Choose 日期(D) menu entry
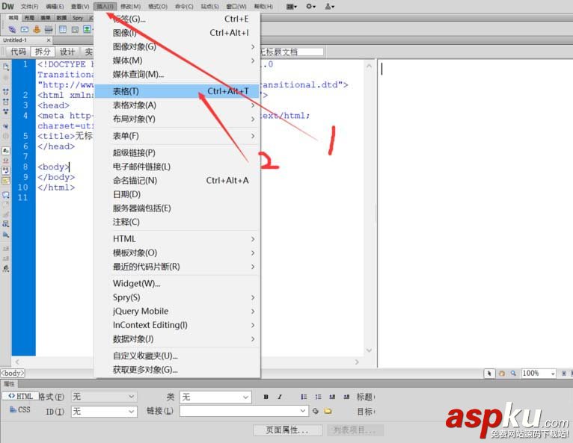Viewport: 573px width, 443px height. pyautogui.click(x=177, y=194)
